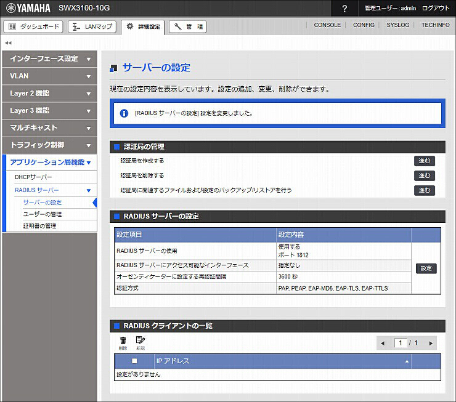Open the CONFIG link
Image resolution: width=456 pixels, height=402 pixels.
[x=364, y=25]
